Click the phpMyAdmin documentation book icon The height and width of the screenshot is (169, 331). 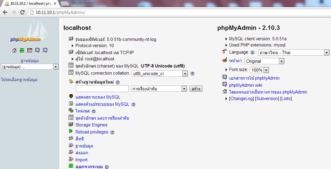pyautogui.click(x=225, y=77)
